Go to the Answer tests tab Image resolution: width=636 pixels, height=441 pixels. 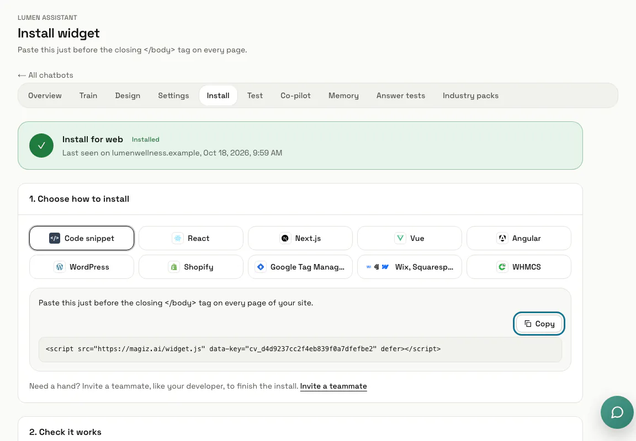400,95
